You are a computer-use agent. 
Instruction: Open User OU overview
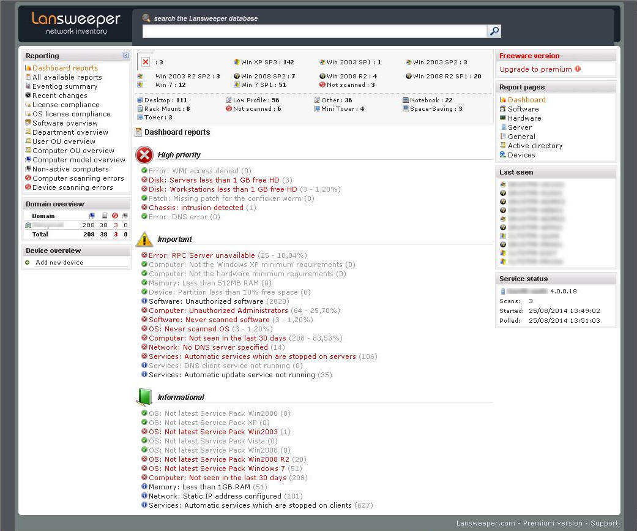(x=64, y=141)
